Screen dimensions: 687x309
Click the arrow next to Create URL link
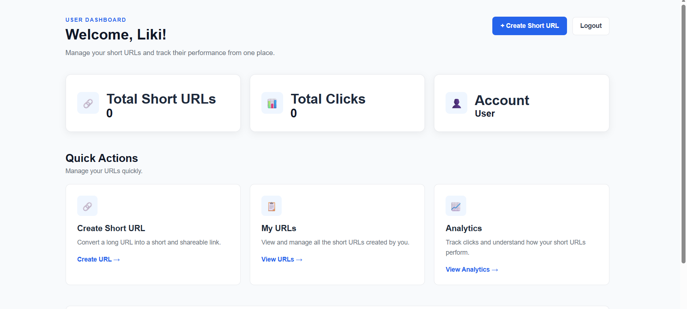[117, 260]
